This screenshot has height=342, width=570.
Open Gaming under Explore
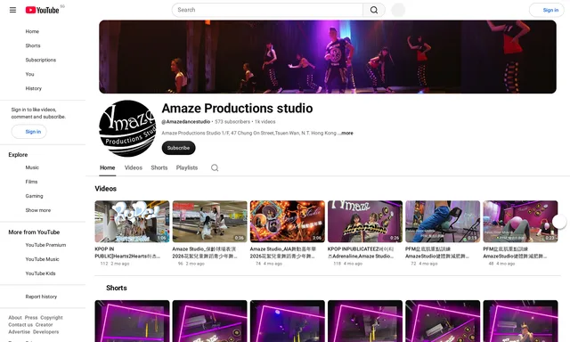tap(34, 196)
